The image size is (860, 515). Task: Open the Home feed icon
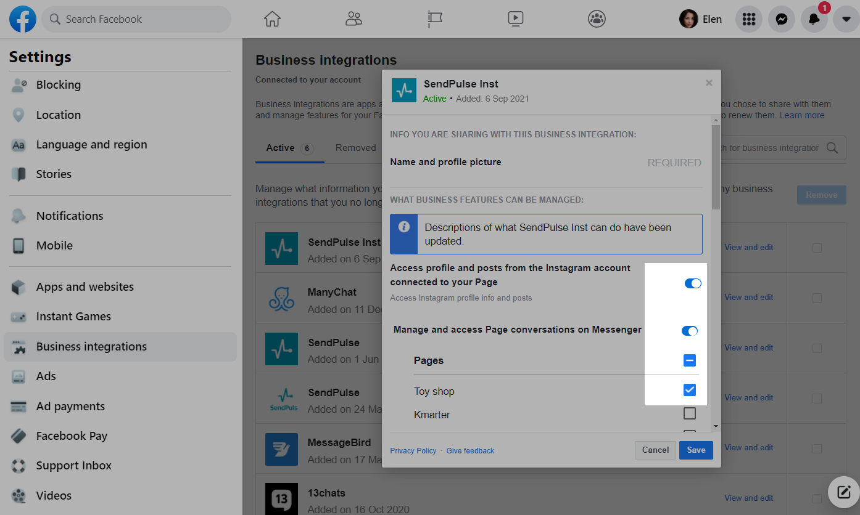point(272,19)
